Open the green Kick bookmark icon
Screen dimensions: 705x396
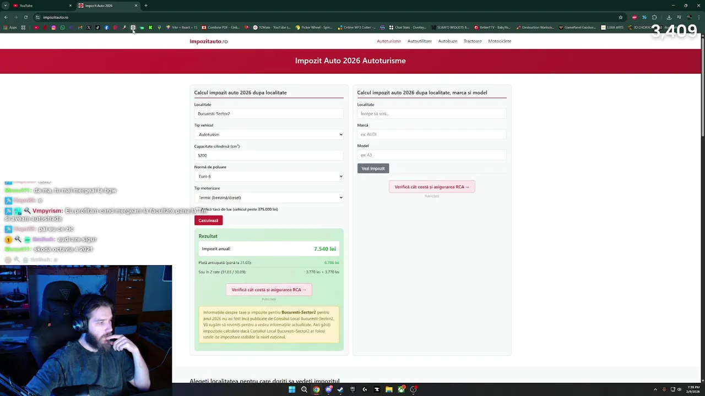(150, 28)
